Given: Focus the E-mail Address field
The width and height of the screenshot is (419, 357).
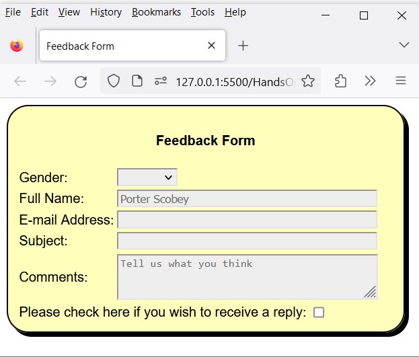Looking at the screenshot, I should click(x=247, y=220).
